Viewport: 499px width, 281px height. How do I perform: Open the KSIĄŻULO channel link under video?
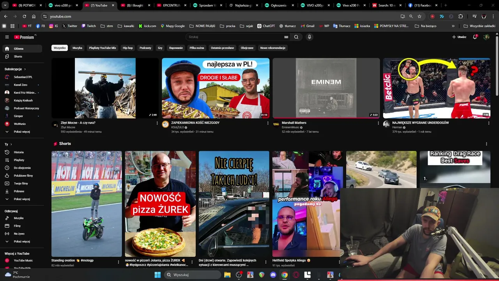click(x=178, y=127)
